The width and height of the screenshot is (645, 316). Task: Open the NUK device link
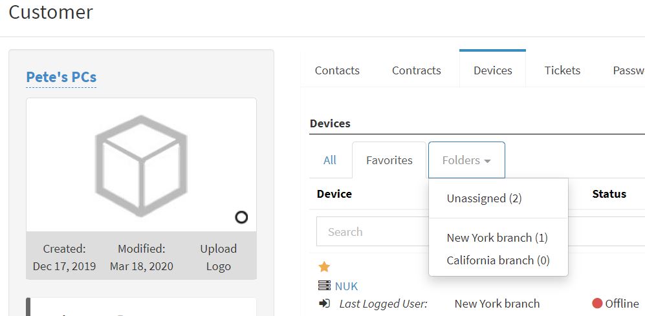click(x=346, y=286)
